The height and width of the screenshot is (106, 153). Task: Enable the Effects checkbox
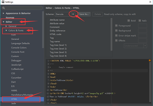point(117,40)
